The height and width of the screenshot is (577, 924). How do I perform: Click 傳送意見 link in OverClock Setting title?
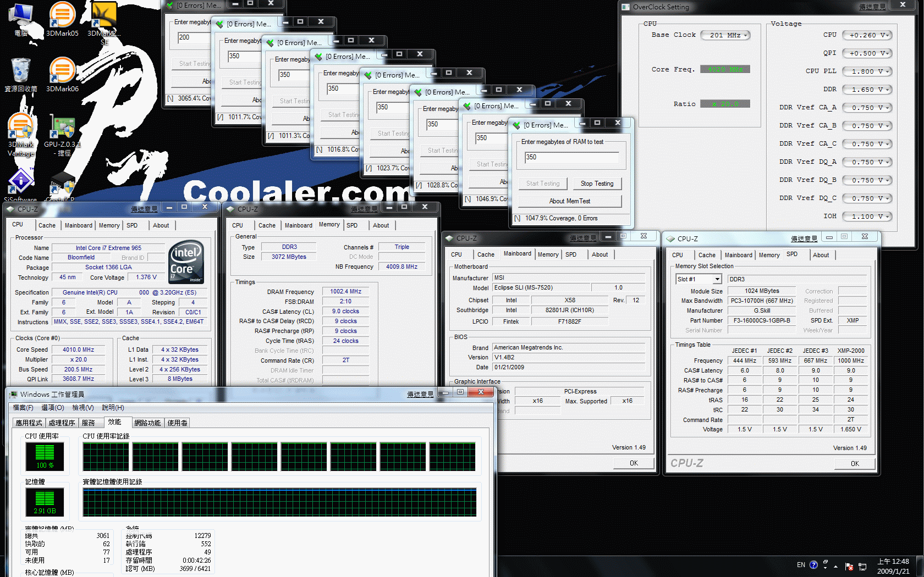[872, 7]
